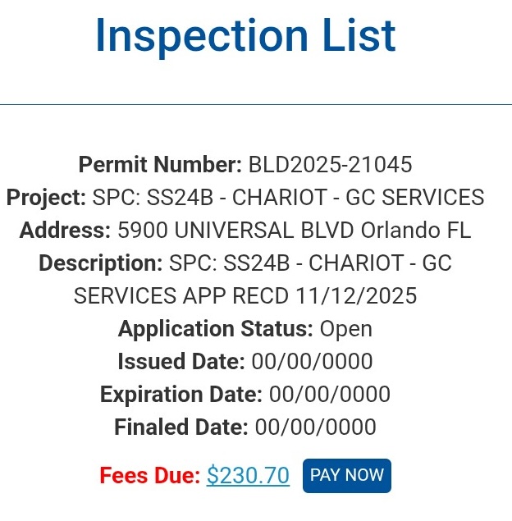Image resolution: width=512 pixels, height=521 pixels.
Task: Select the Issued Date 00/00/0000 value
Action: (x=312, y=361)
